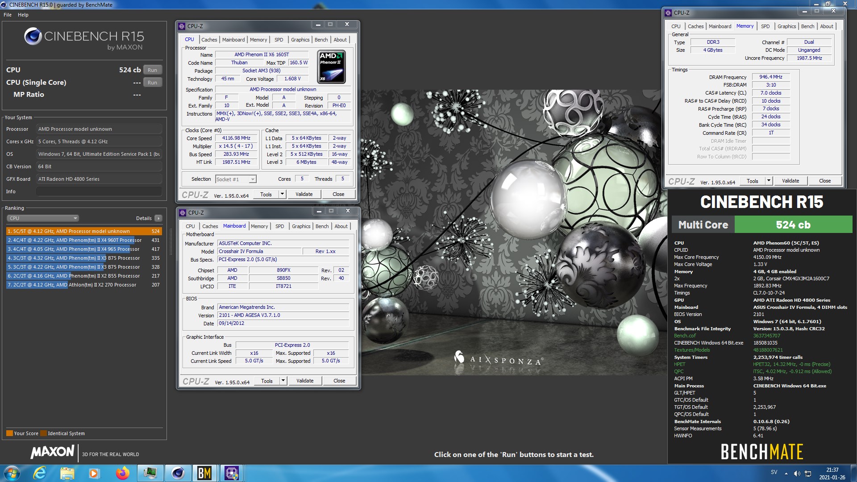Open Windows Media Player taskbar icon
Screen dimensions: 857x482
tap(94, 473)
